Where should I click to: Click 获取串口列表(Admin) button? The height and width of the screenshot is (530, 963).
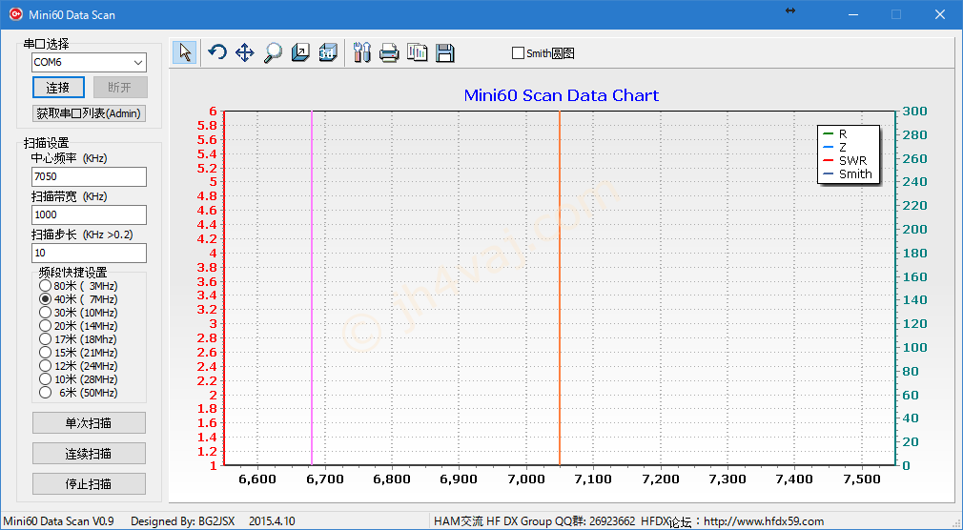pyautogui.click(x=89, y=113)
